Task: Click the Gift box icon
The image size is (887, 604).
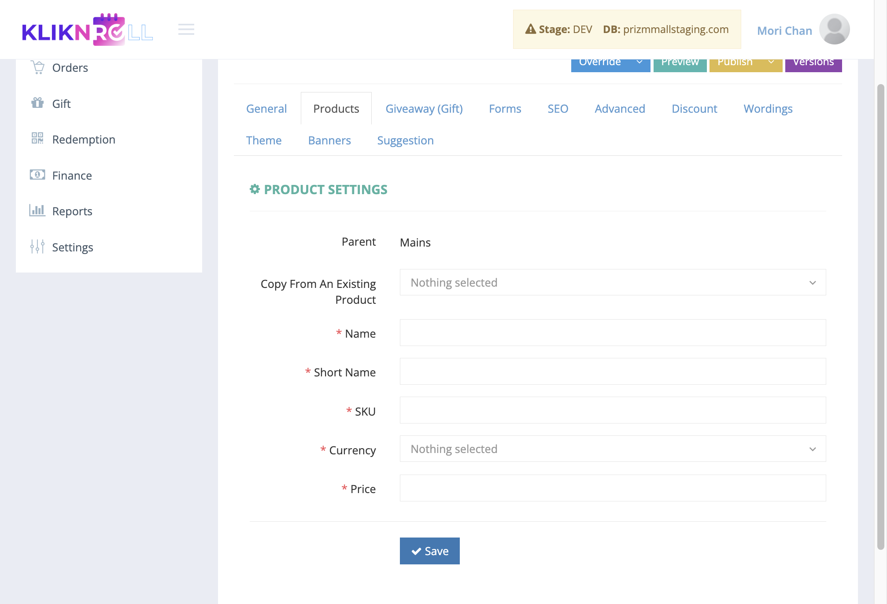Action: click(37, 103)
